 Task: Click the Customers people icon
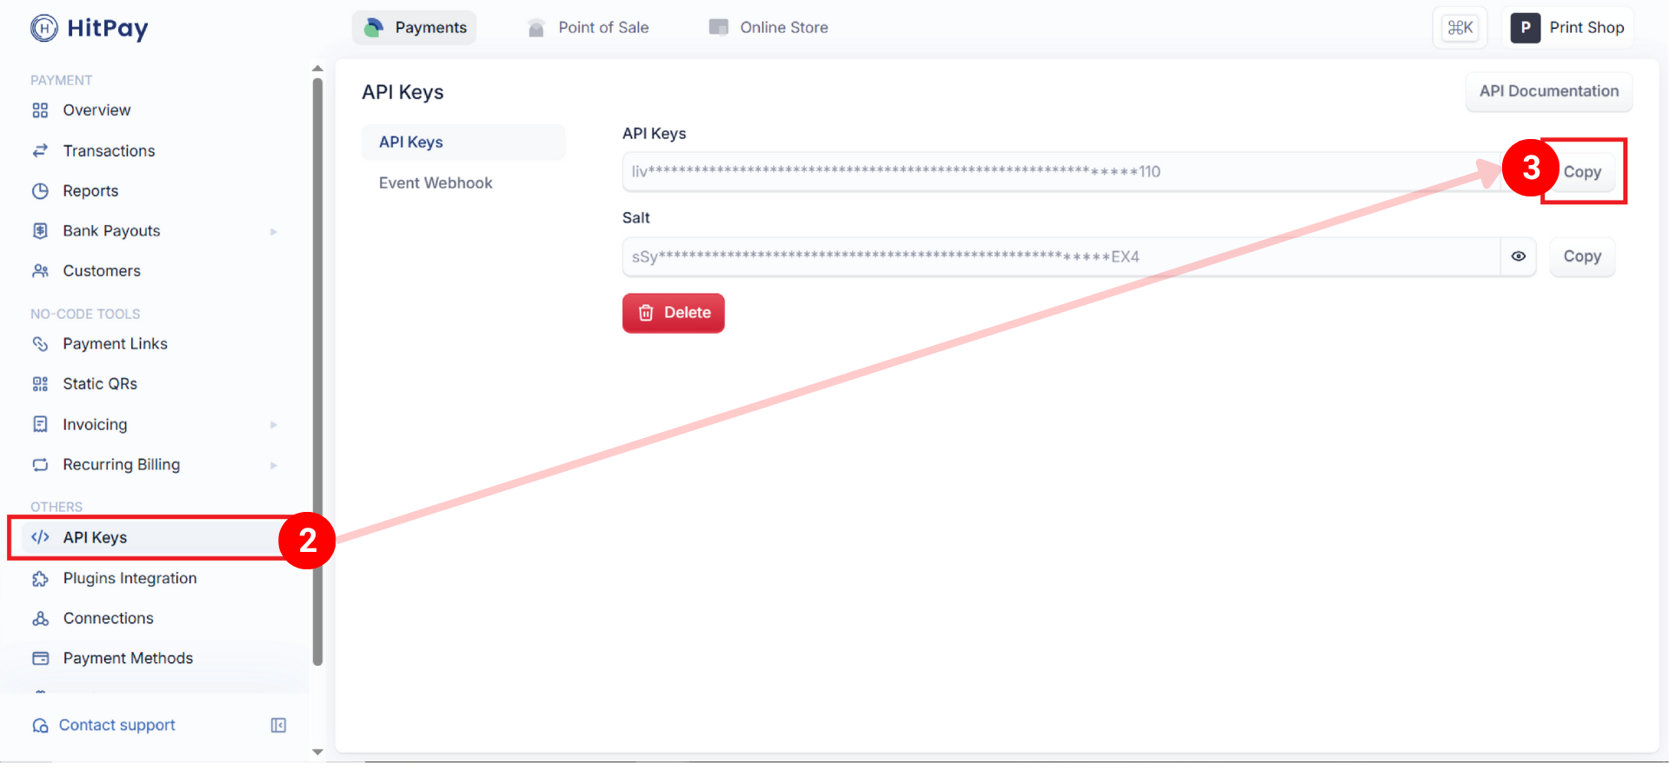click(x=40, y=271)
